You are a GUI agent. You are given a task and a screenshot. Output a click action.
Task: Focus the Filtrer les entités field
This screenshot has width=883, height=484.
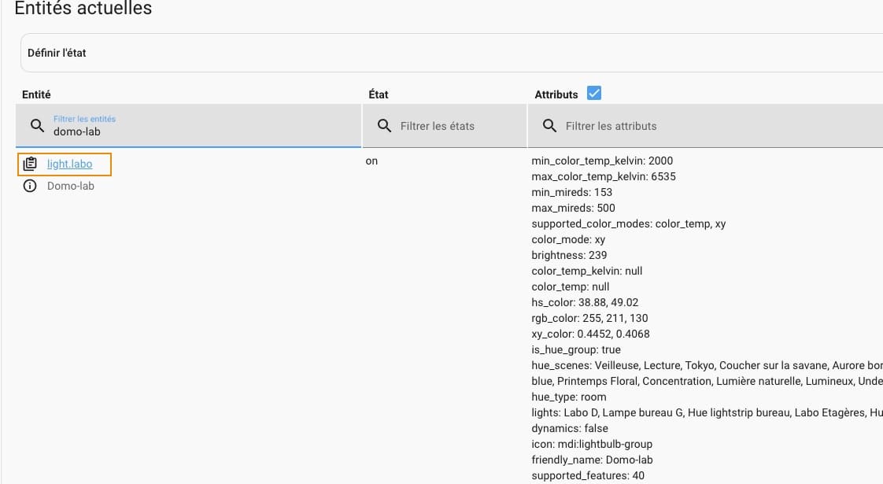coord(189,126)
